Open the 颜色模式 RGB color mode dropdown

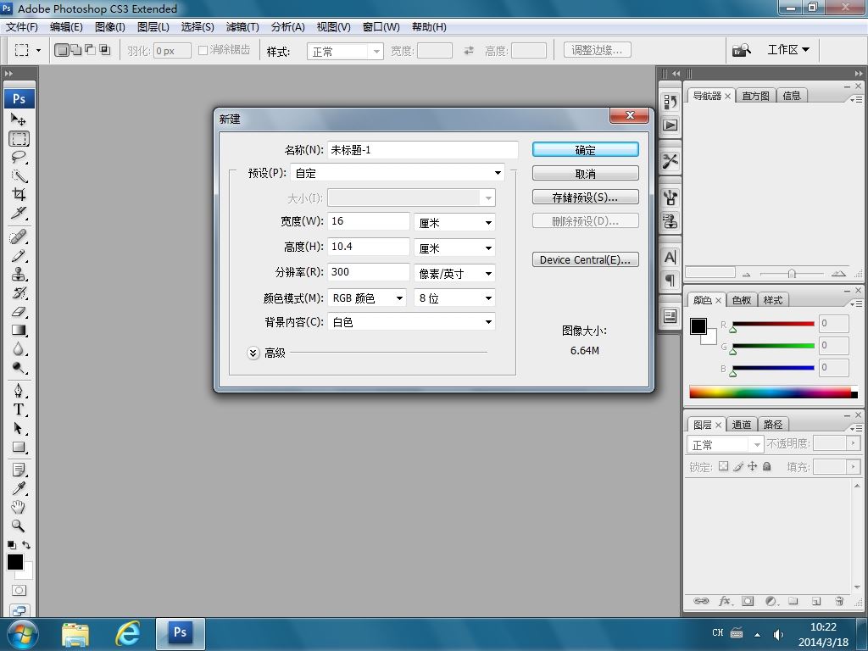coord(366,298)
